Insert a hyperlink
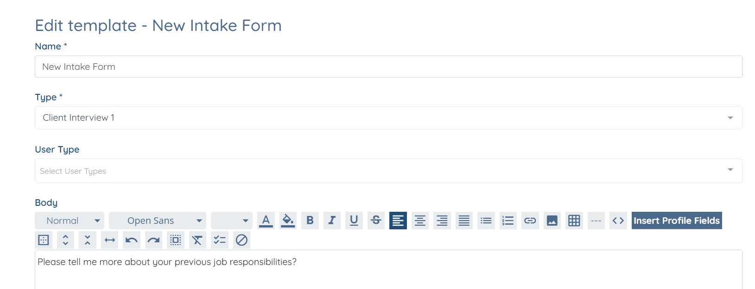This screenshot has width=755, height=289. (530, 221)
